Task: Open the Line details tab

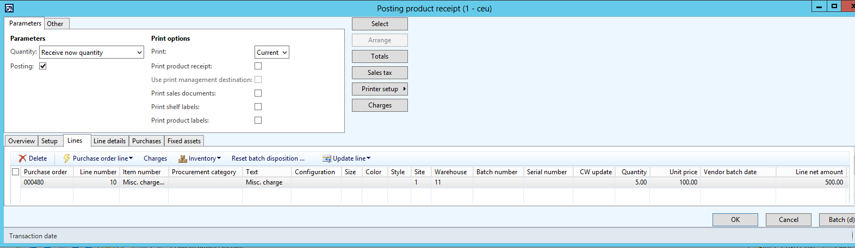Action: point(109,141)
